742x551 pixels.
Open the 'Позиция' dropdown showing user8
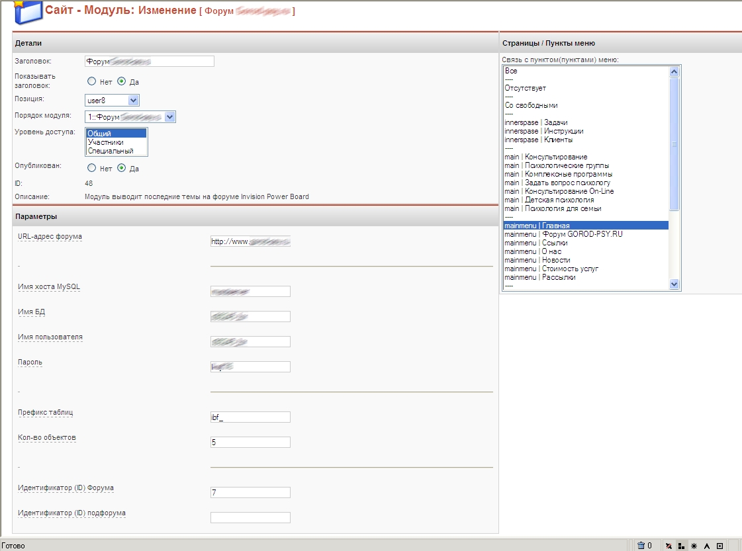[133, 101]
